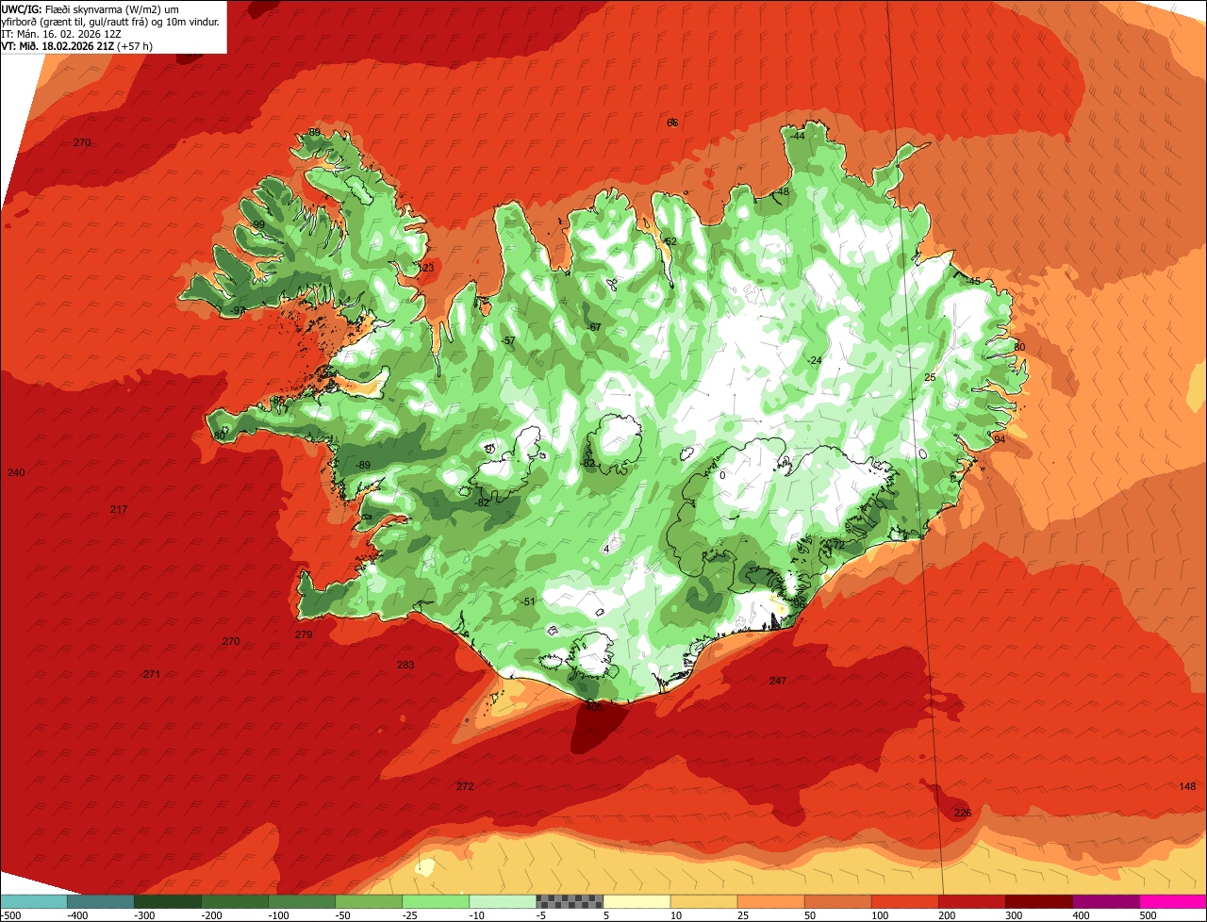
Task: Click the legend label -10
Action: (479, 915)
